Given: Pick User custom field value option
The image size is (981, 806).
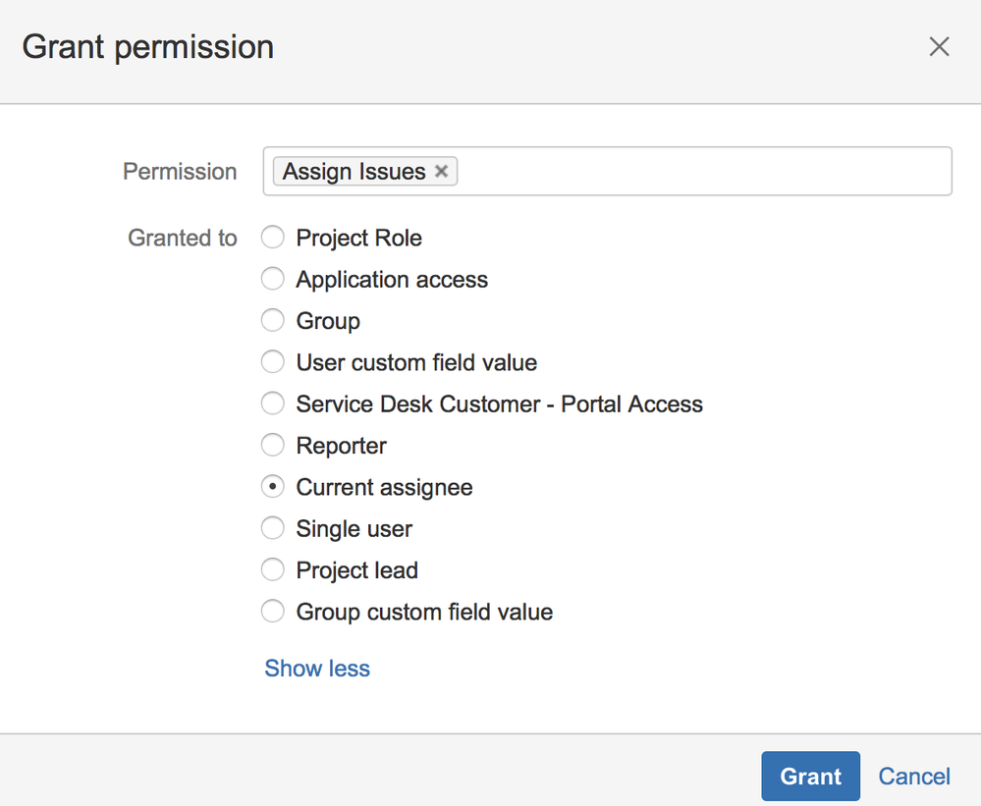Looking at the screenshot, I should coord(273,362).
